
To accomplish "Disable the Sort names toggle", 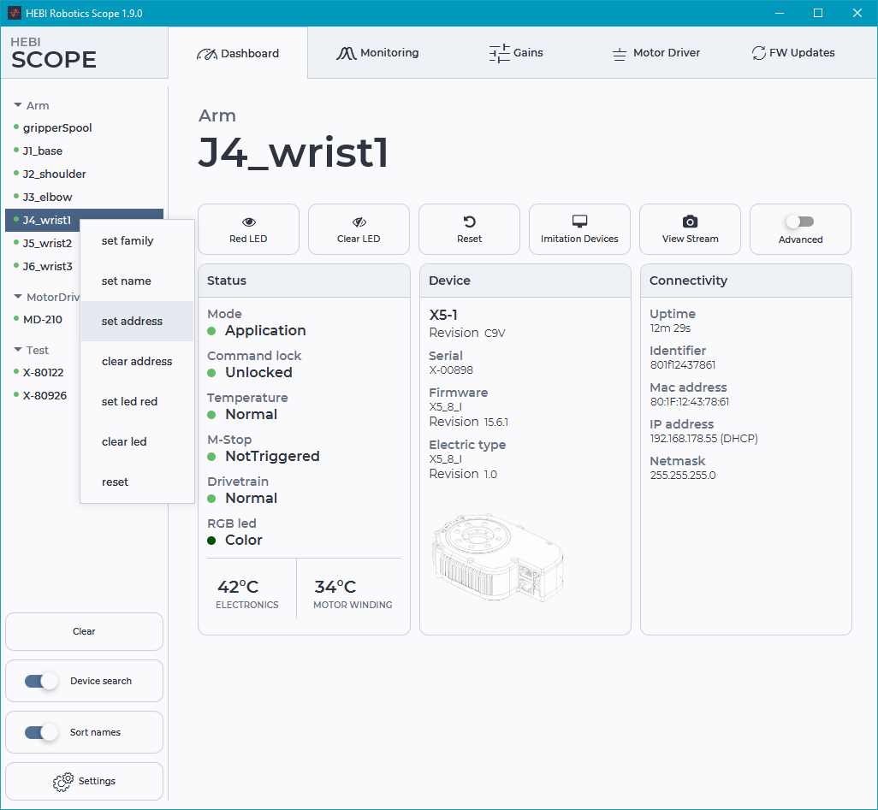I will coord(41,732).
